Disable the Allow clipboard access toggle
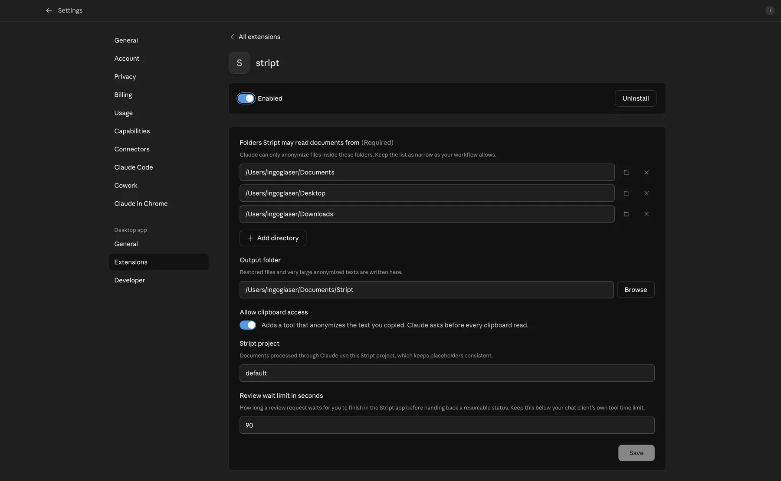The width and height of the screenshot is (781, 481). click(248, 325)
